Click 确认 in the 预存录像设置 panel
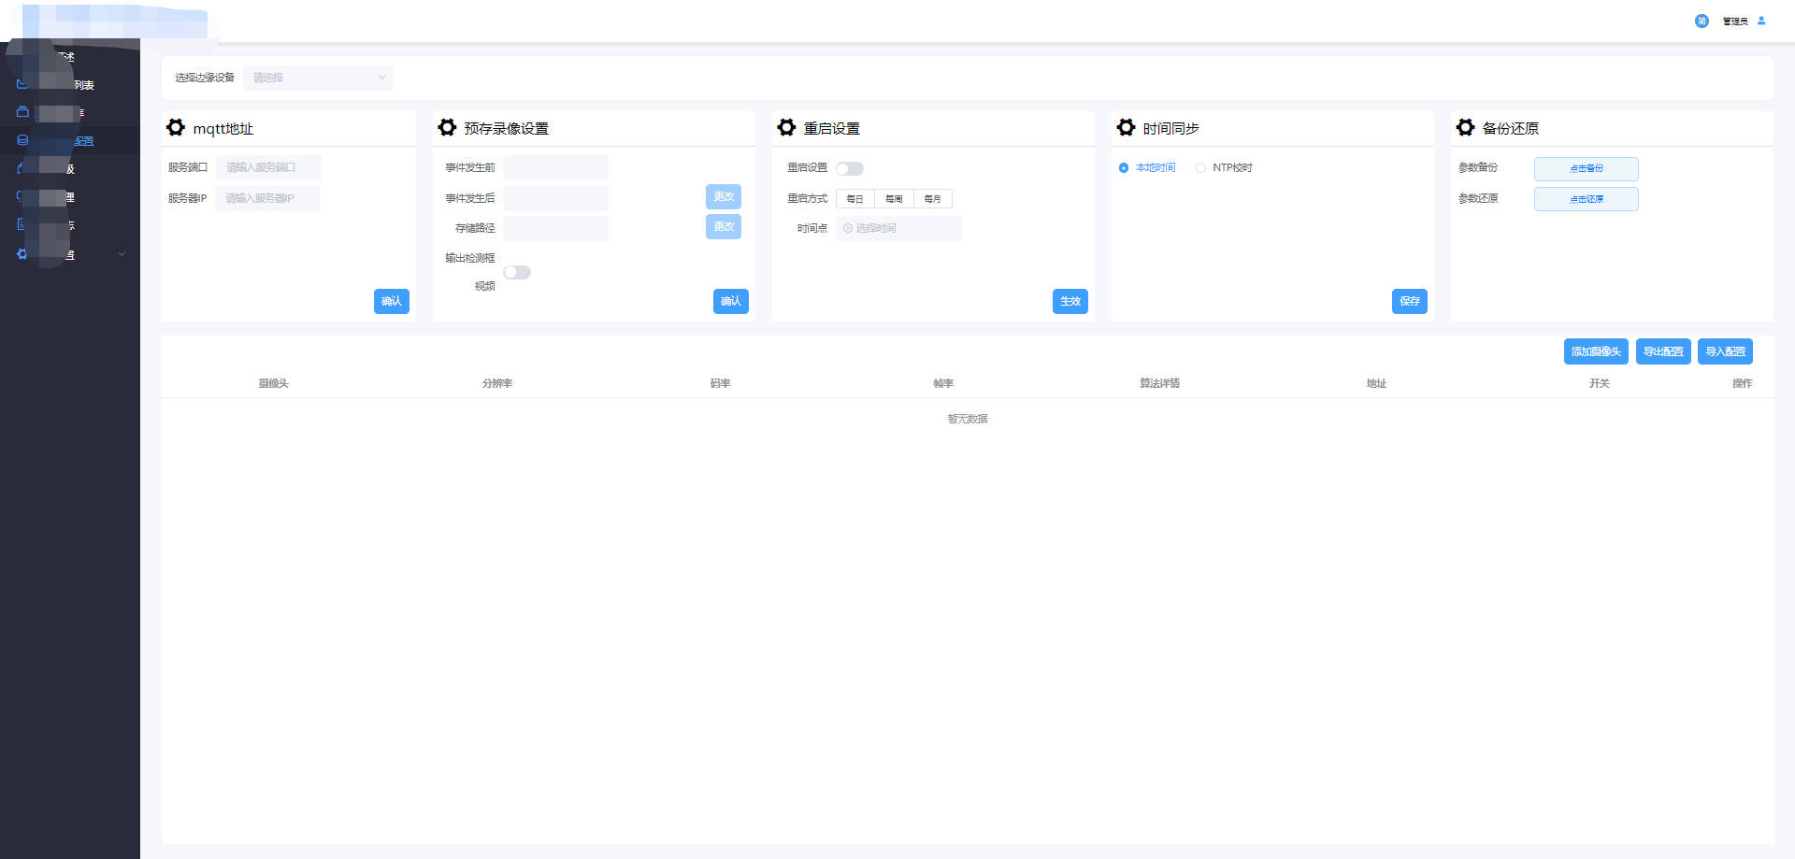 tap(731, 301)
